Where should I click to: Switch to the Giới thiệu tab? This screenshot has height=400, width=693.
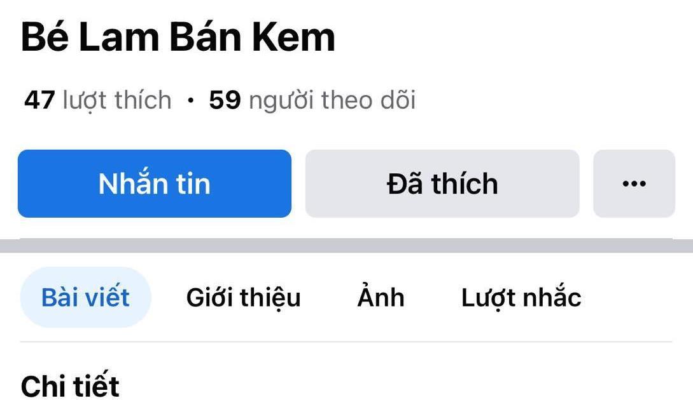[242, 297]
